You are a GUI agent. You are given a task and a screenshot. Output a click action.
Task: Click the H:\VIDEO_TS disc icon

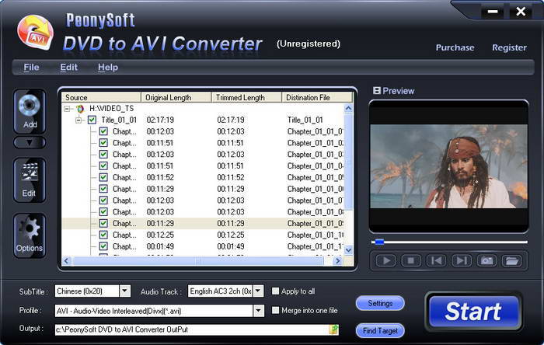click(80, 109)
